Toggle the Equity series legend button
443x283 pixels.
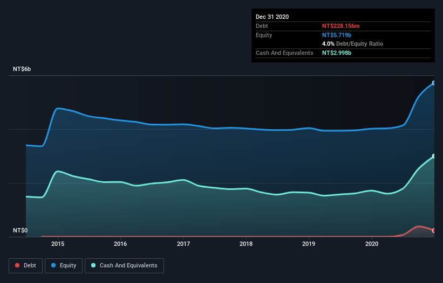point(64,266)
